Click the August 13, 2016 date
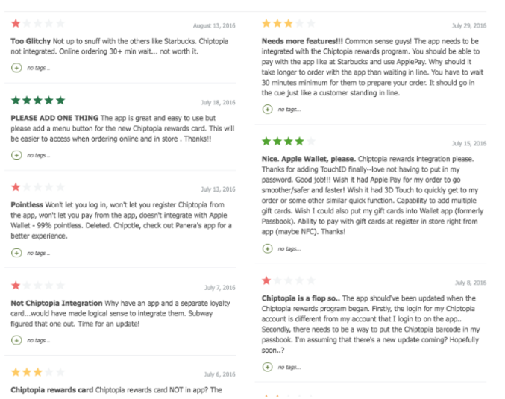This screenshot has height=399, width=505. (x=214, y=26)
